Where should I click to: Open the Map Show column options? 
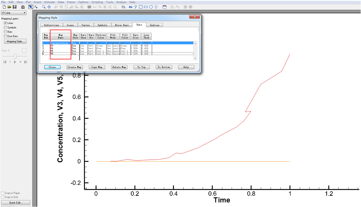[75, 36]
